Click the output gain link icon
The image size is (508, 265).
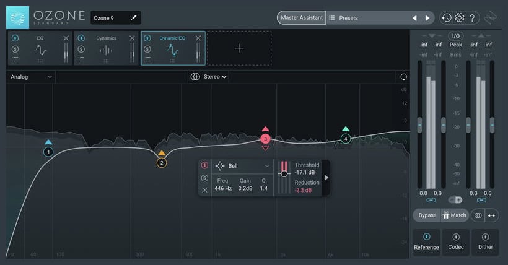pos(481,200)
